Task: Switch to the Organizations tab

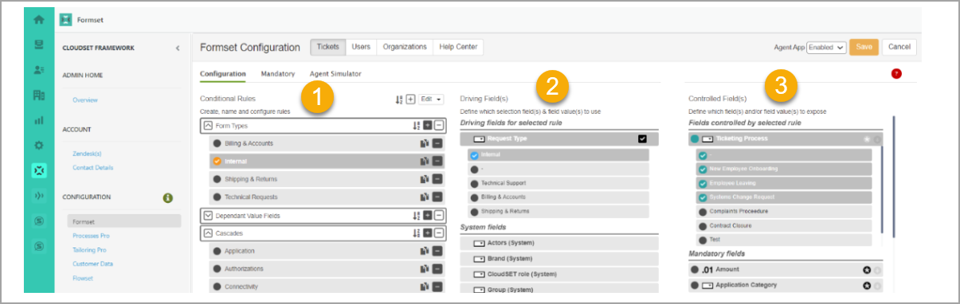Action: 405,47
